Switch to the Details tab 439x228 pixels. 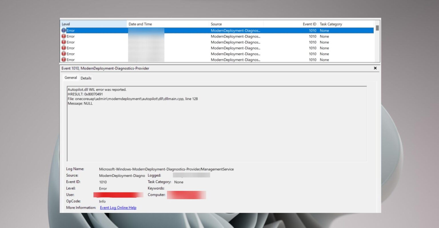coord(86,78)
